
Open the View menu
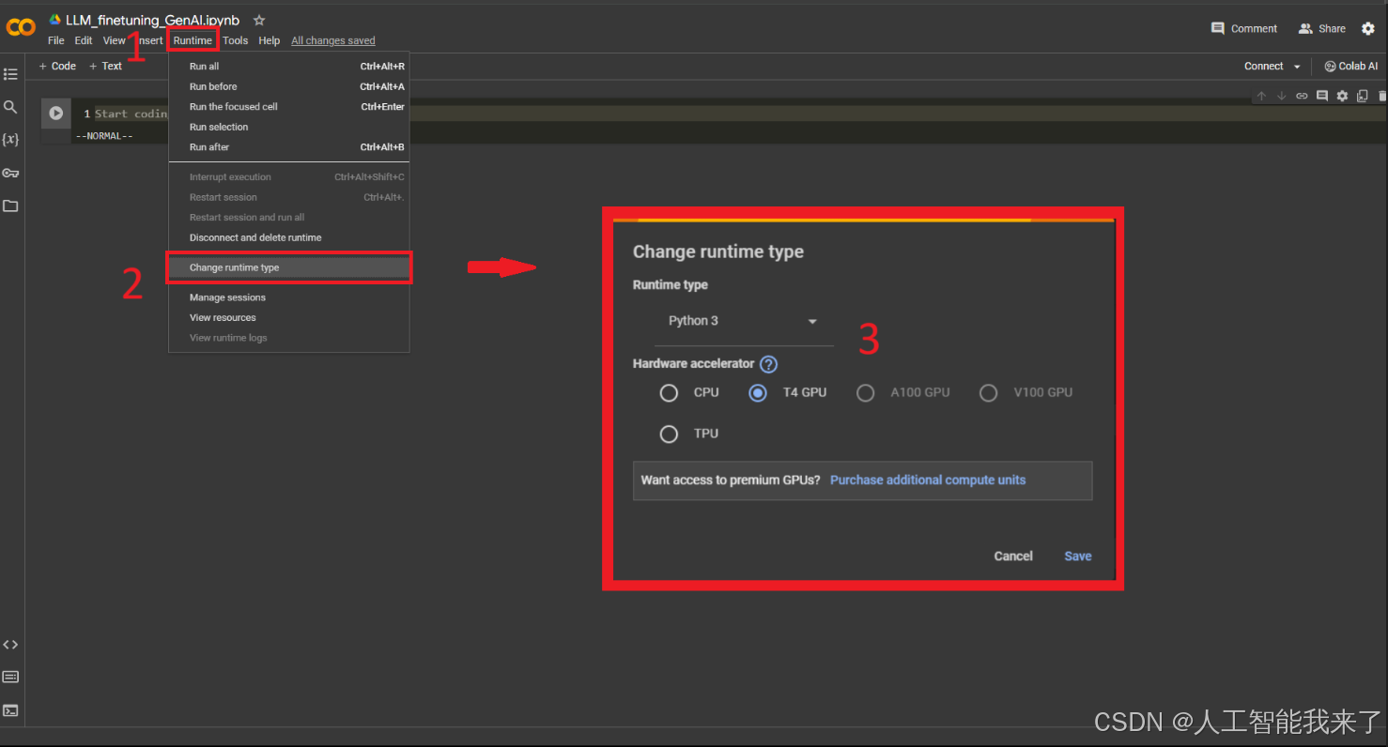click(x=114, y=40)
